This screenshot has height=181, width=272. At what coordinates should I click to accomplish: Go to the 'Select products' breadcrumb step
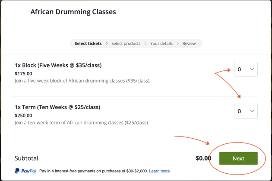click(x=126, y=43)
